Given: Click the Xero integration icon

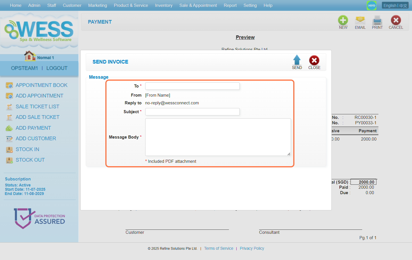Looking at the screenshot, I should tap(371, 5).
